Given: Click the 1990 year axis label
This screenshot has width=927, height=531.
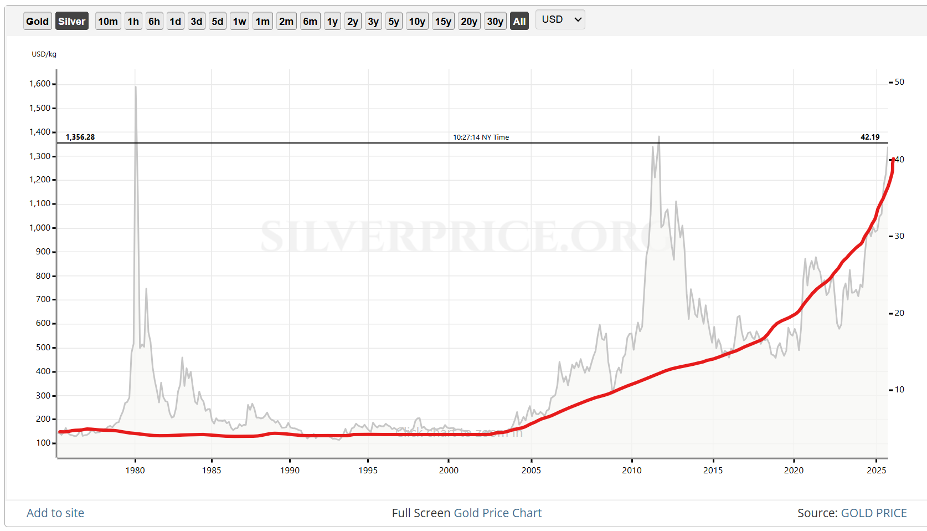Looking at the screenshot, I should [290, 471].
